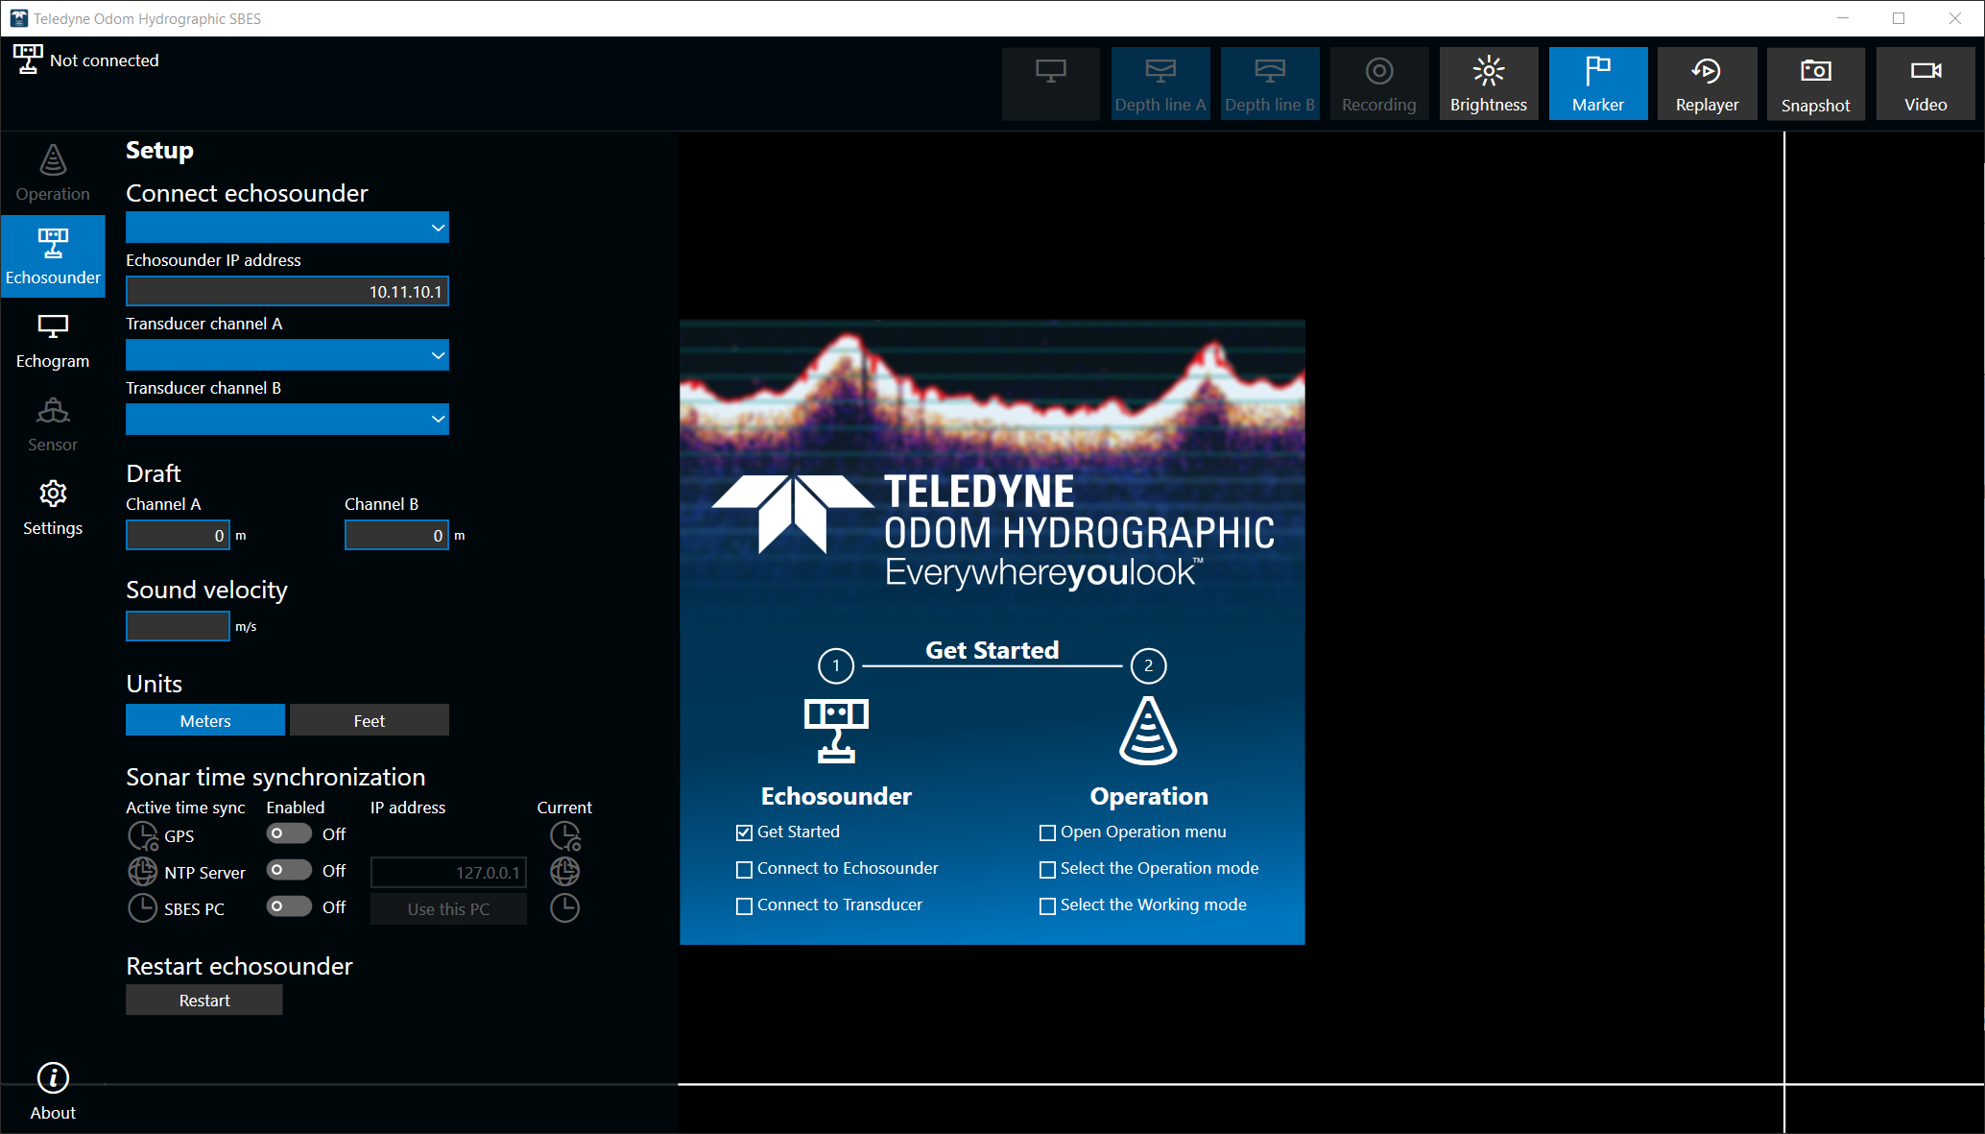Open the About info icon
This screenshot has width=1985, height=1134.
53,1078
